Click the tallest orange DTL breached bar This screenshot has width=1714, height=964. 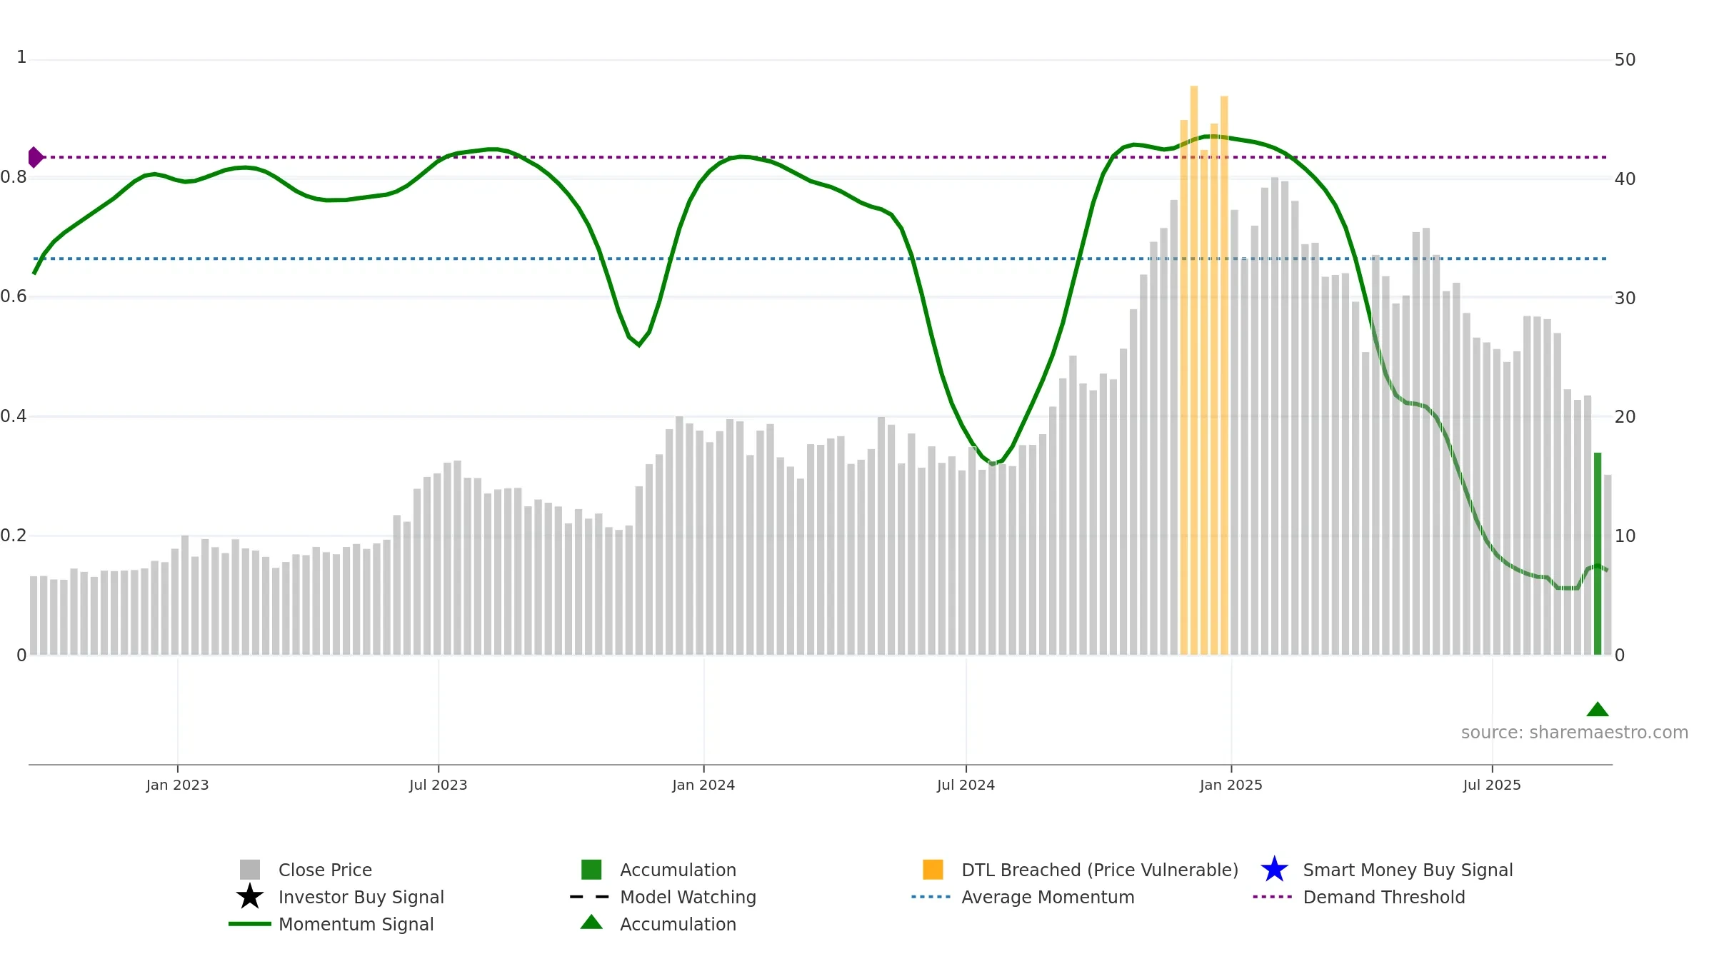pos(1194,370)
